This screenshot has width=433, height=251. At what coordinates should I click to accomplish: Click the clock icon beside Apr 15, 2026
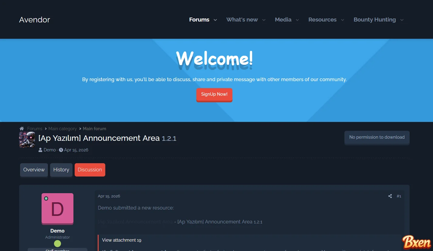tap(61, 150)
